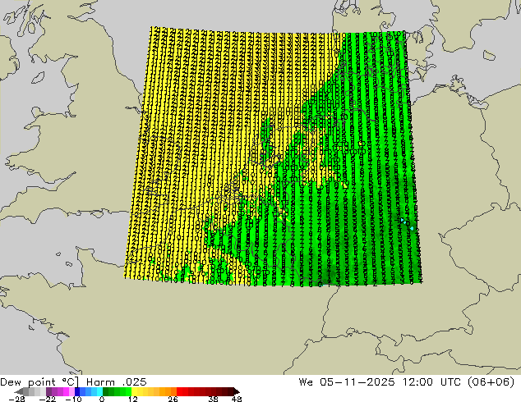Viewport: 521px width, 402px height.
Task: Click the bright yellow legend swatch at 12
Action: click(134, 391)
